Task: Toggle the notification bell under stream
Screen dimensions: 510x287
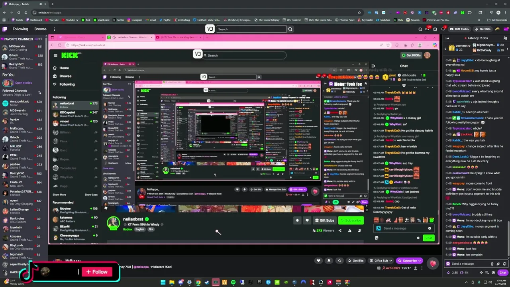Action: click(329, 261)
